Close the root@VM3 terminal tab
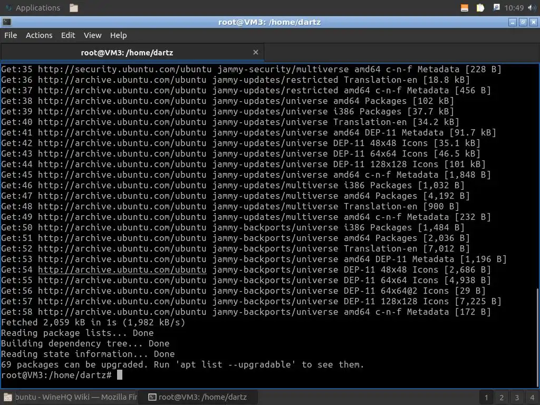The image size is (540, 405). [x=256, y=52]
